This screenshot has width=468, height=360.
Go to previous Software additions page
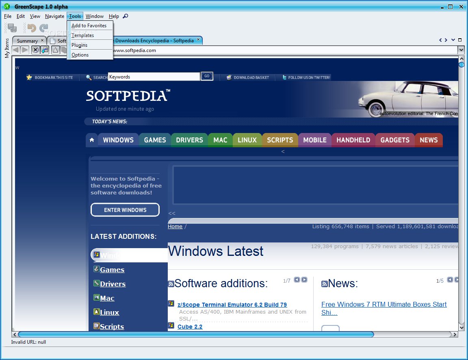tap(297, 279)
